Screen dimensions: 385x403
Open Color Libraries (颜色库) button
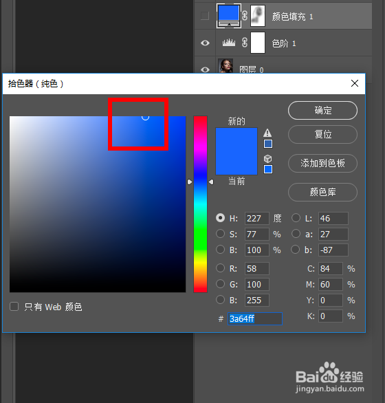[x=323, y=192]
